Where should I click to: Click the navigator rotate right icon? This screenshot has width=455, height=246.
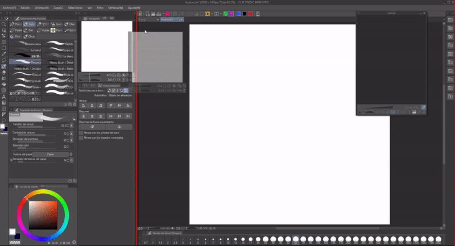pyautogui.click(x=119, y=80)
